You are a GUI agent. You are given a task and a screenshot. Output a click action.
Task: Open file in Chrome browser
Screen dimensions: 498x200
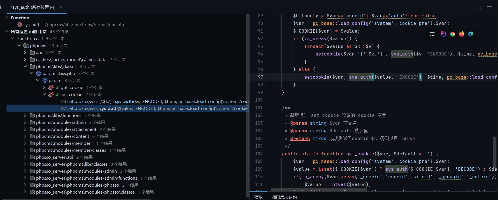pyautogui.click(x=452, y=34)
